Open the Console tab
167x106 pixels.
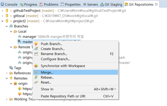pyautogui.click(x=9, y=4)
